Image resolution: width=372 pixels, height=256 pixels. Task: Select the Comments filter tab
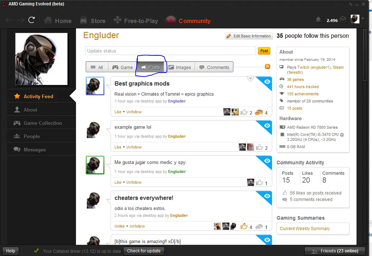[214, 67]
